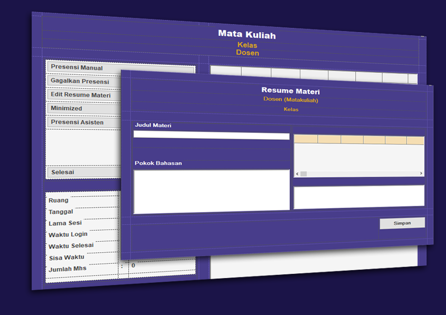Click the horizontal scrollbar thumb in the grid
This screenshot has height=315, width=446.
(x=303, y=174)
